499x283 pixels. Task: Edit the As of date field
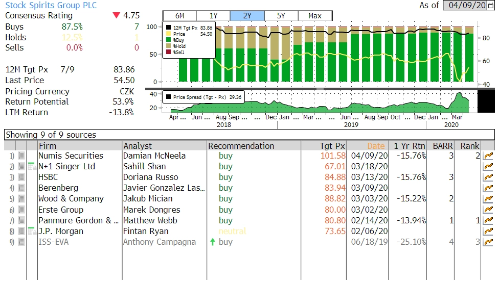(465, 6)
